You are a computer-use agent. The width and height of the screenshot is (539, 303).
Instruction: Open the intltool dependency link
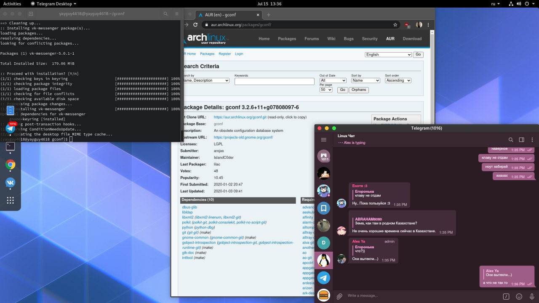coord(187,258)
